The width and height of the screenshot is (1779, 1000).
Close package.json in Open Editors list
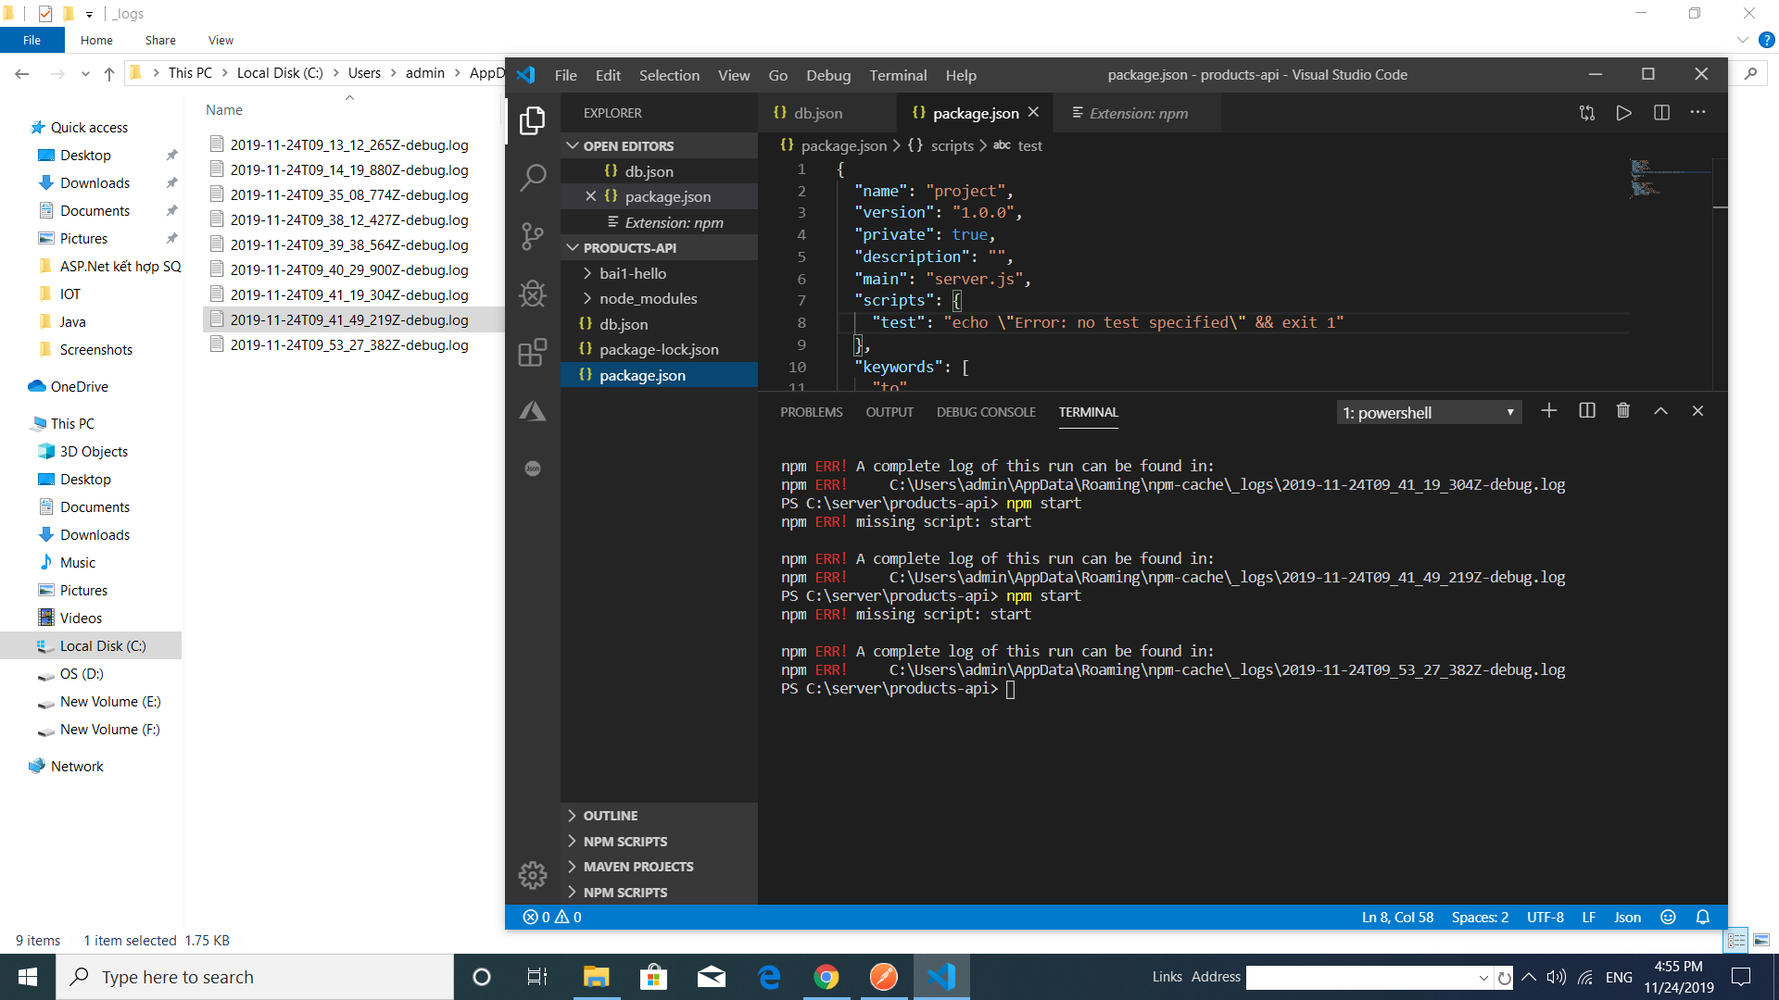[590, 196]
